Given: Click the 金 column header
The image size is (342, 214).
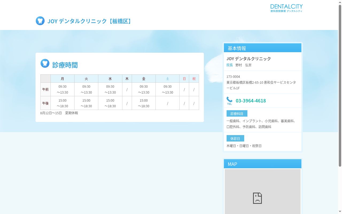Looking at the screenshot, I should point(144,79).
